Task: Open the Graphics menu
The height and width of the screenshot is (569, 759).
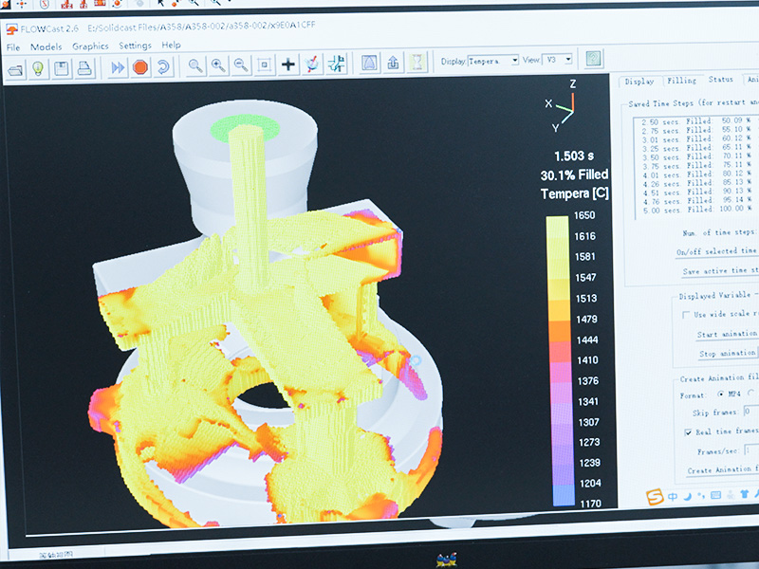Action: tap(90, 46)
